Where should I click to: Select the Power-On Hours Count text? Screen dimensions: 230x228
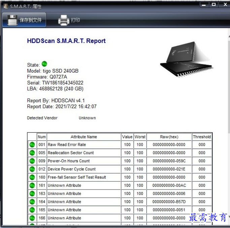69,161
